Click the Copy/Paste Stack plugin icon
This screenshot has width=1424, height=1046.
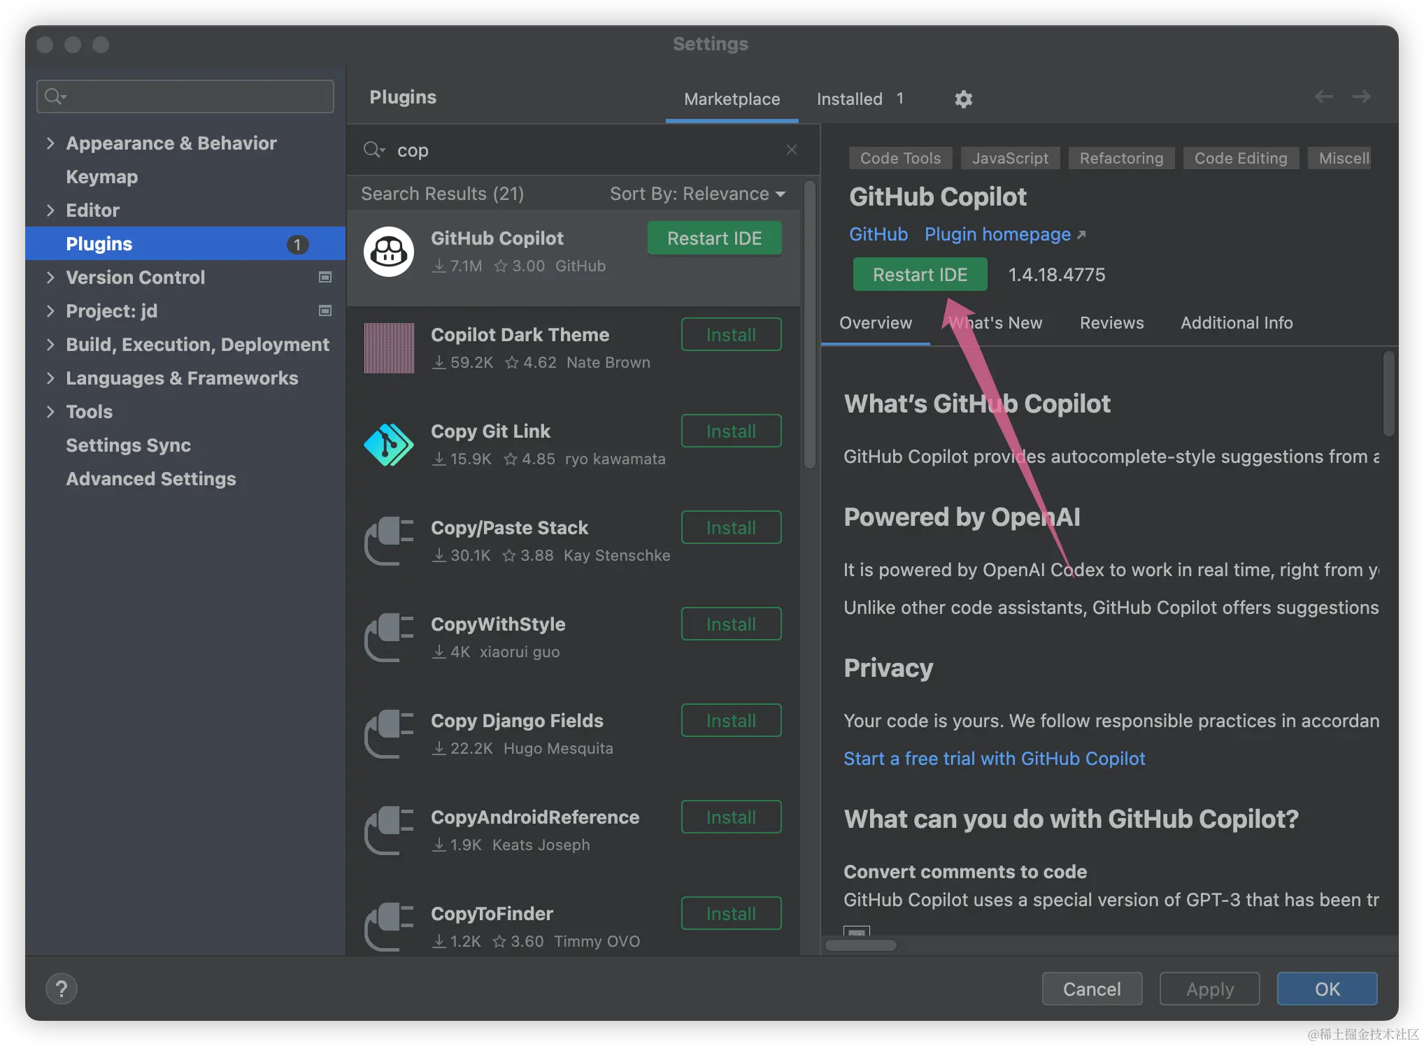coord(388,541)
